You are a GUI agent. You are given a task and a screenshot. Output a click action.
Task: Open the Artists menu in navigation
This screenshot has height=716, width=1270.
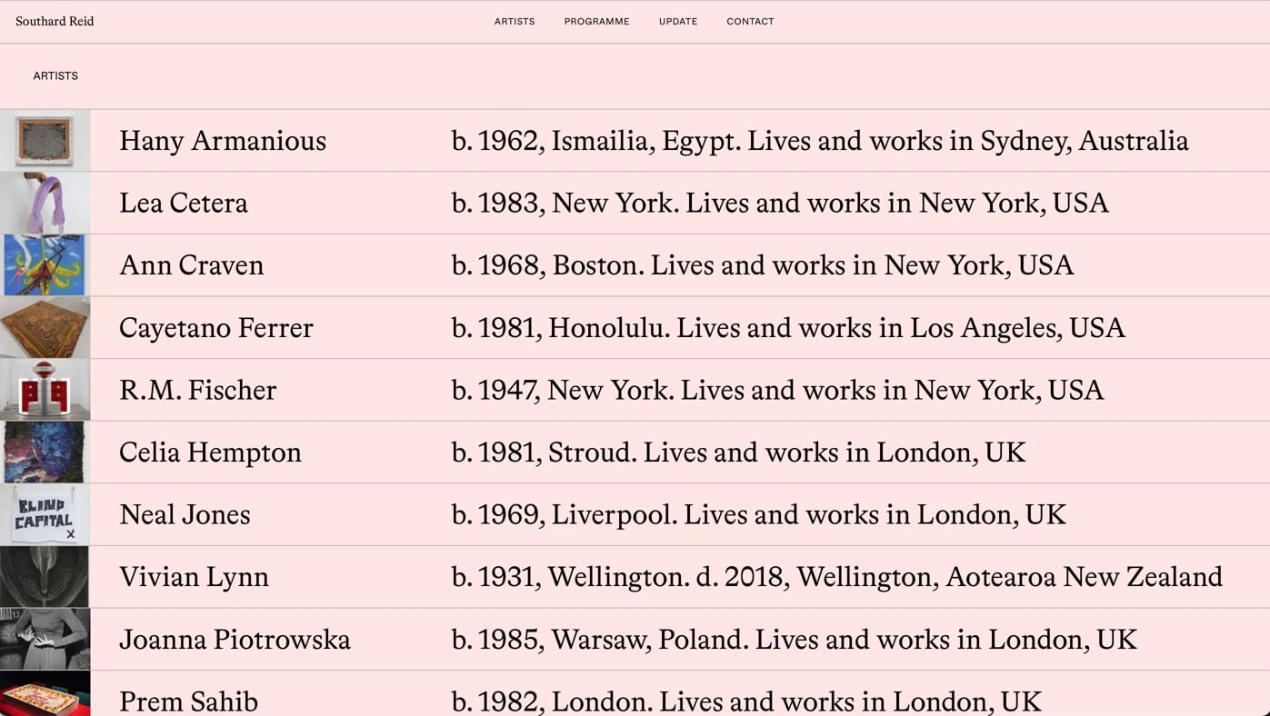click(515, 22)
